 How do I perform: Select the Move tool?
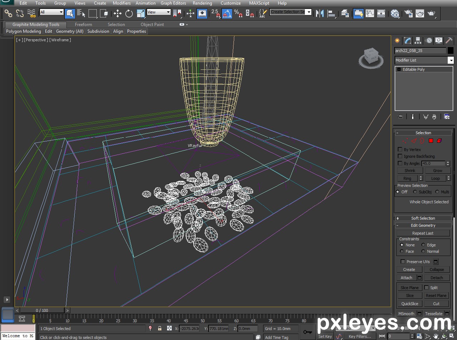pyautogui.click(x=117, y=14)
